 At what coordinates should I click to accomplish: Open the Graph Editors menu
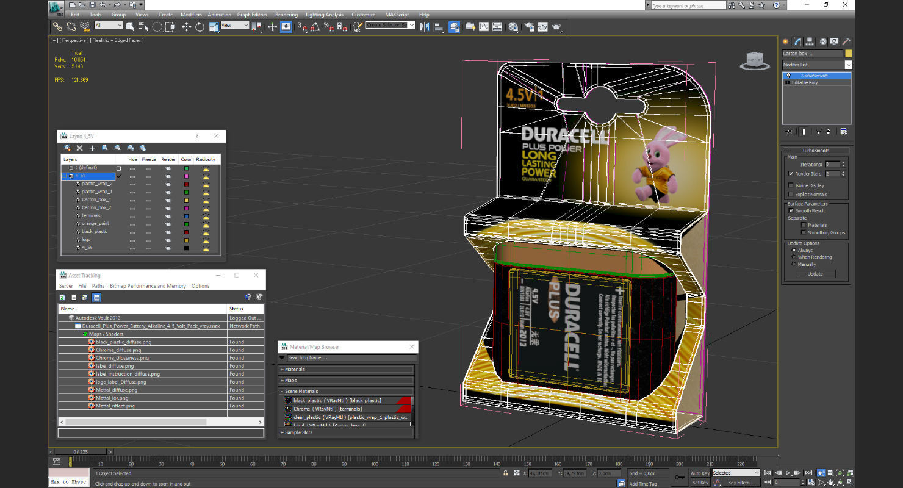[x=252, y=15]
